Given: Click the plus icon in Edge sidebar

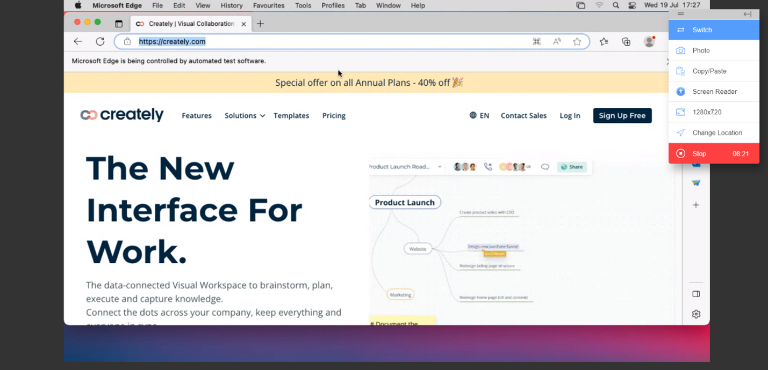Looking at the screenshot, I should click(696, 205).
